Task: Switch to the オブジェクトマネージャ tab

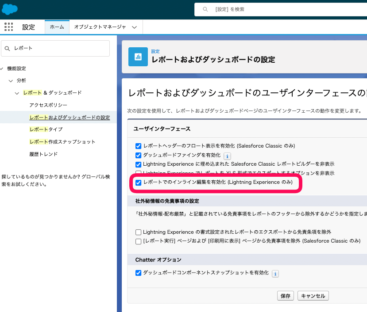Action: click(x=100, y=27)
